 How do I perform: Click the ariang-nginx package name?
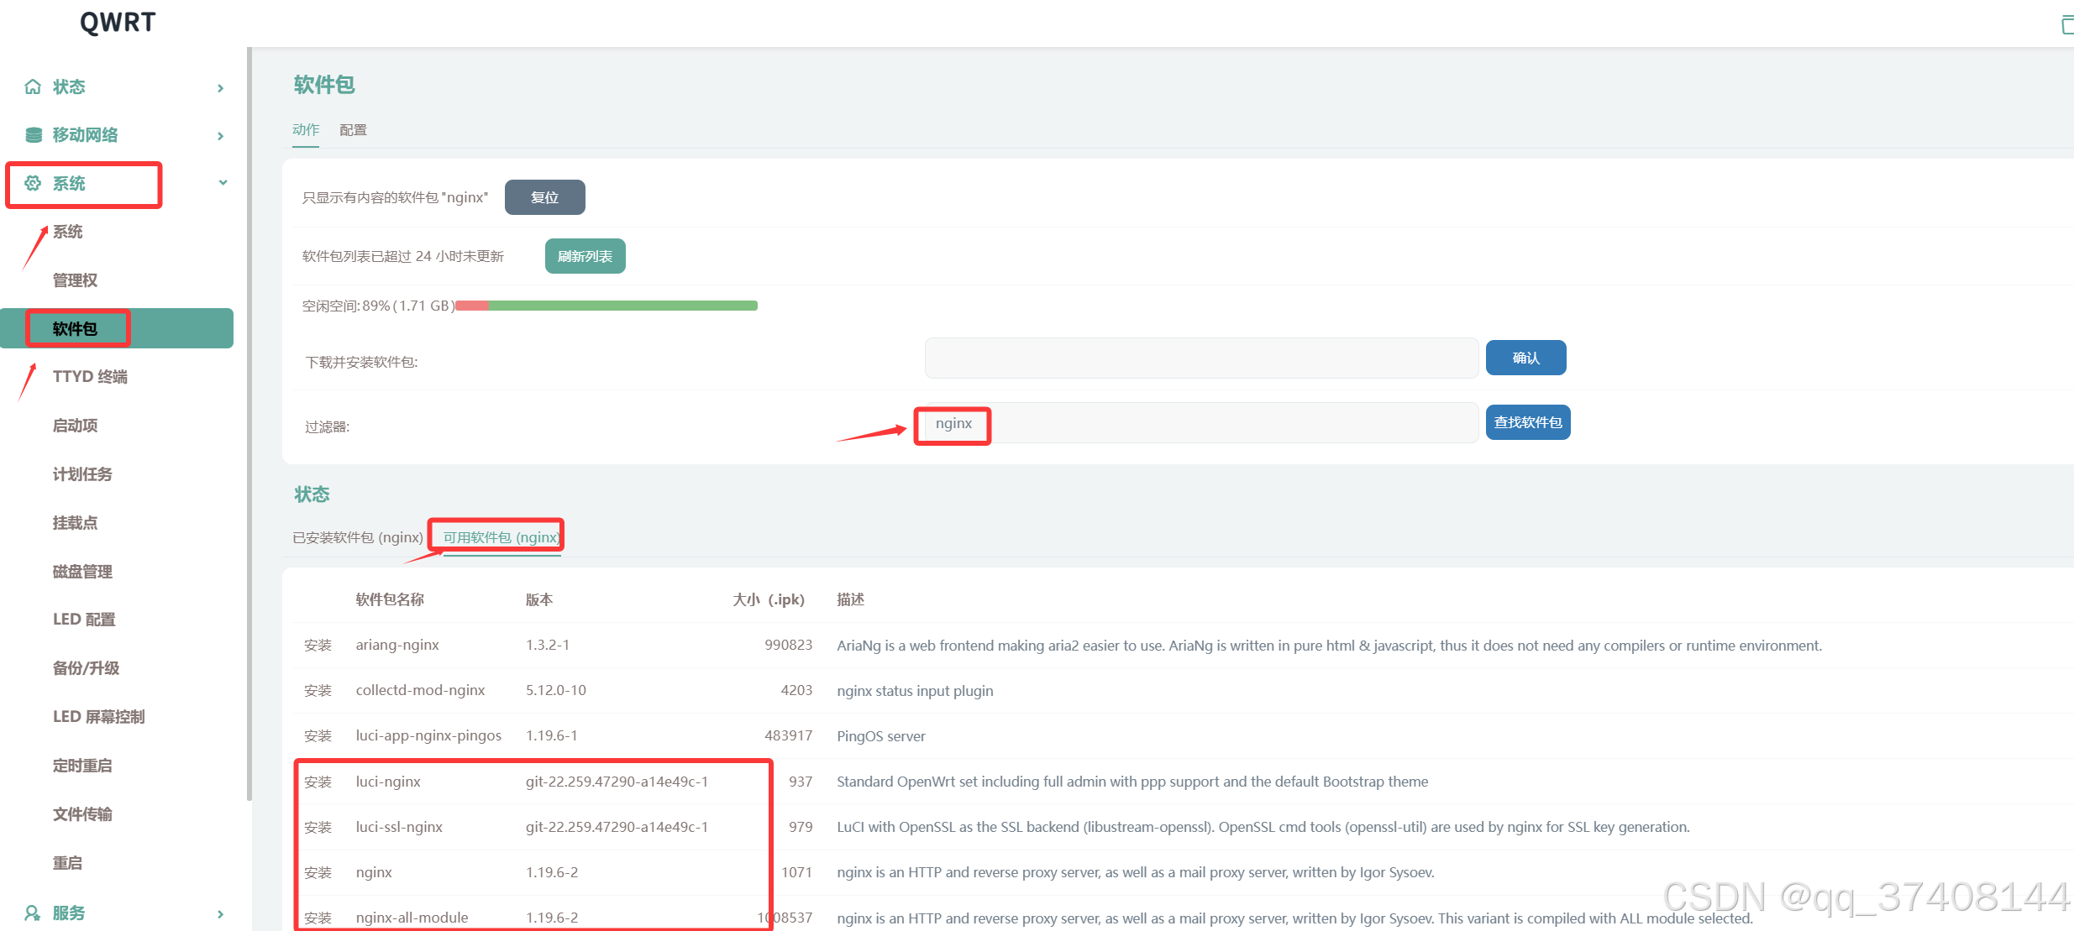click(397, 645)
